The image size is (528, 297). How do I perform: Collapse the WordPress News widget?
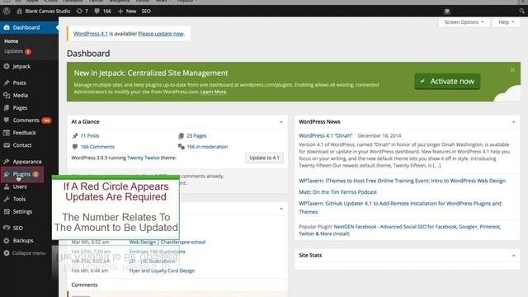(513, 122)
